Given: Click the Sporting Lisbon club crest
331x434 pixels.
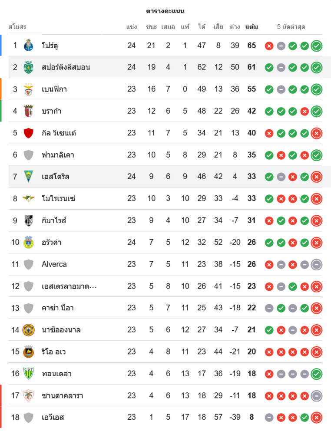Looking at the screenshot, I should (29, 67).
